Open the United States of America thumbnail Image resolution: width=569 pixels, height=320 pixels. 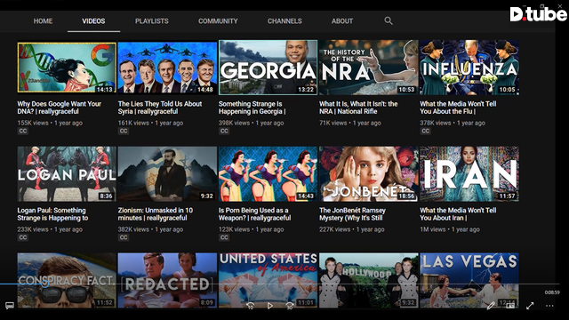268,281
